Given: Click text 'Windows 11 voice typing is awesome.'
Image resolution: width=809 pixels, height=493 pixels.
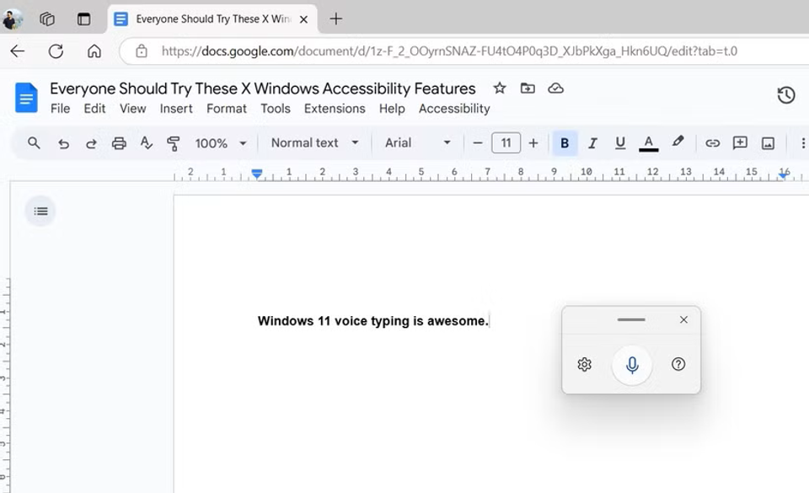Looking at the screenshot, I should pos(372,321).
